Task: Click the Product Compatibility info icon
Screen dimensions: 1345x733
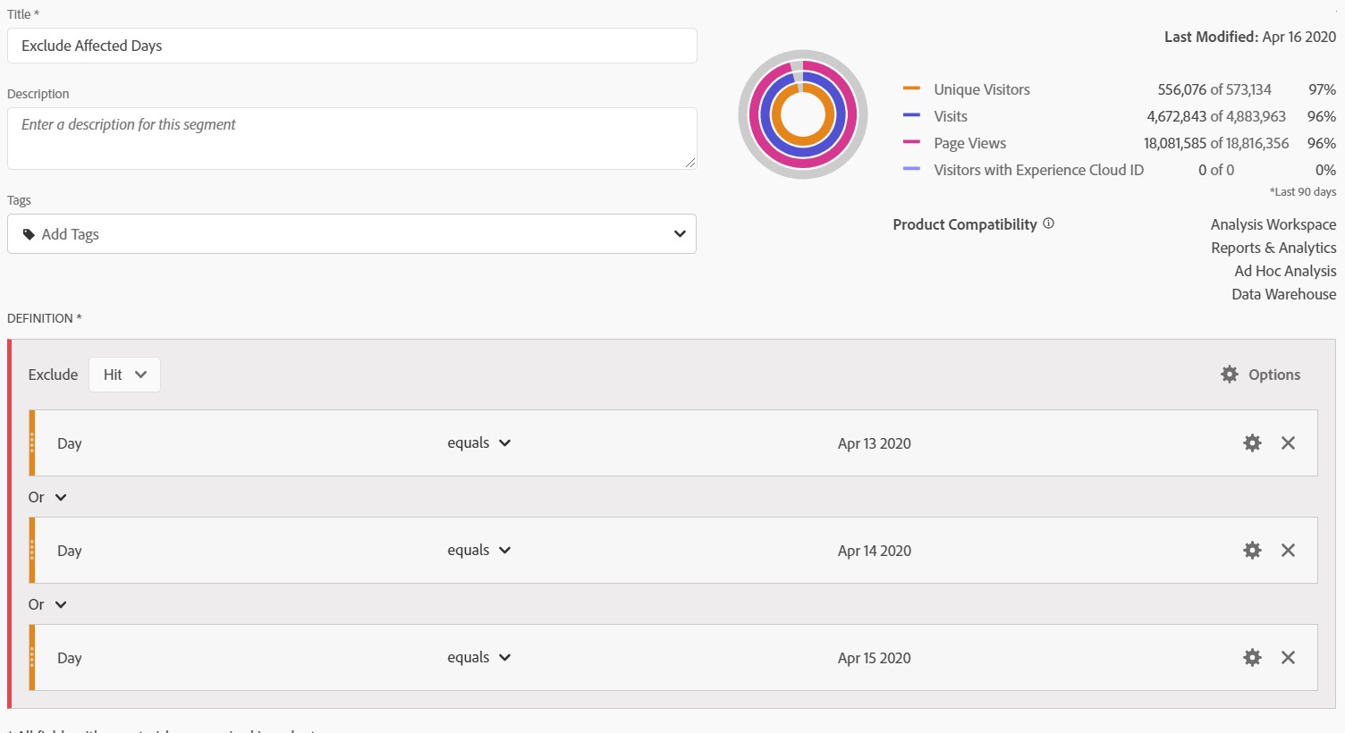Action: (1049, 224)
